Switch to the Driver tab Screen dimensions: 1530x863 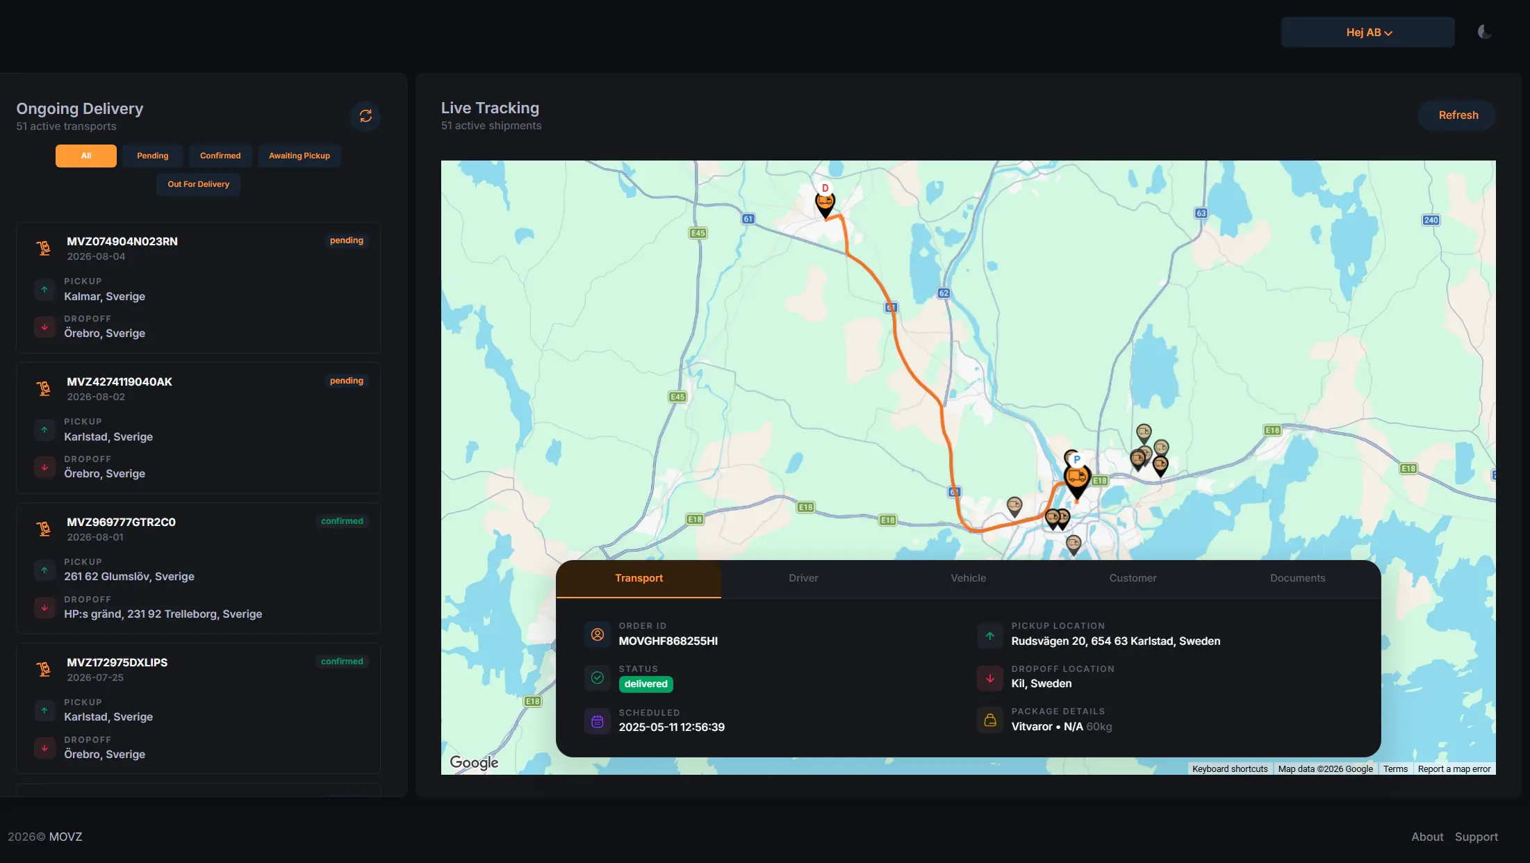803,578
